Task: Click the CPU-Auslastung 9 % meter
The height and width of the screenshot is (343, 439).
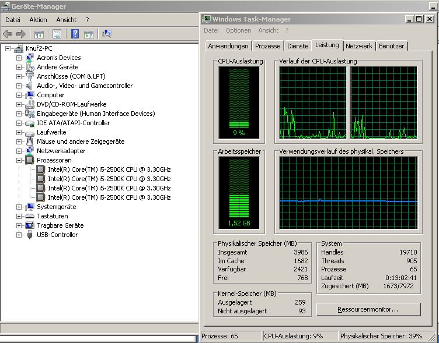Action: tap(239, 102)
